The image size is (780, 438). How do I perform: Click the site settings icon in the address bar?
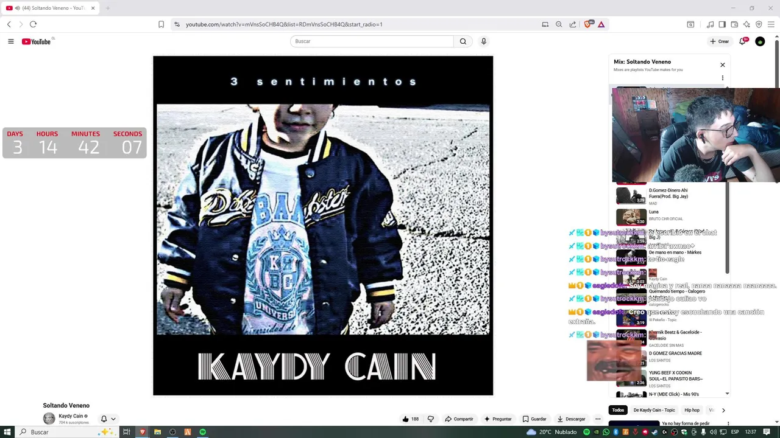pyautogui.click(x=177, y=24)
